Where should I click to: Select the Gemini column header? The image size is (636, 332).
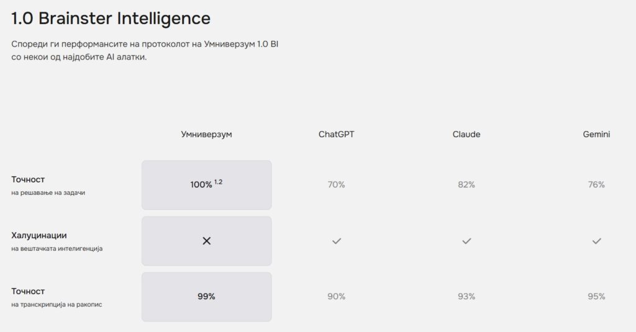pyautogui.click(x=596, y=134)
